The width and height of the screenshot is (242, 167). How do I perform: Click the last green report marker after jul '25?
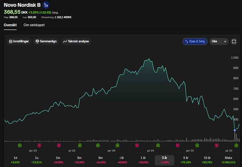236,145
